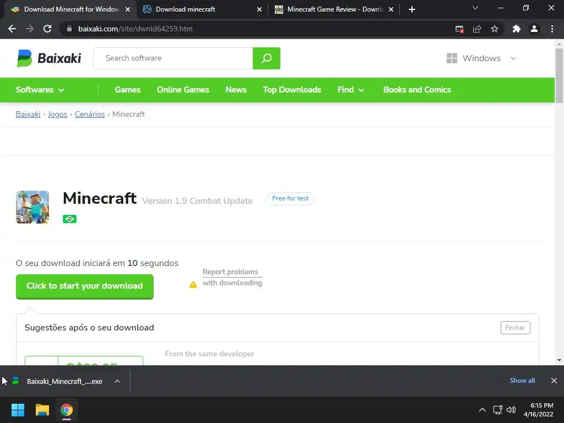Open the tab search chevron
Viewport: 564px width, 423px height.
[x=475, y=8]
